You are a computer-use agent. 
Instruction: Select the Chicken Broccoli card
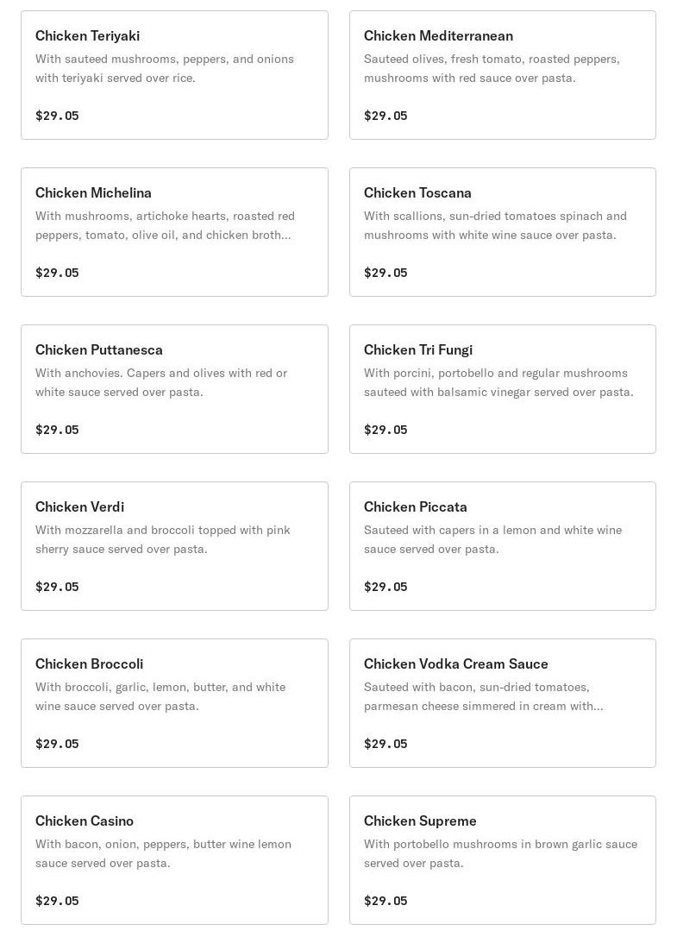click(89, 663)
